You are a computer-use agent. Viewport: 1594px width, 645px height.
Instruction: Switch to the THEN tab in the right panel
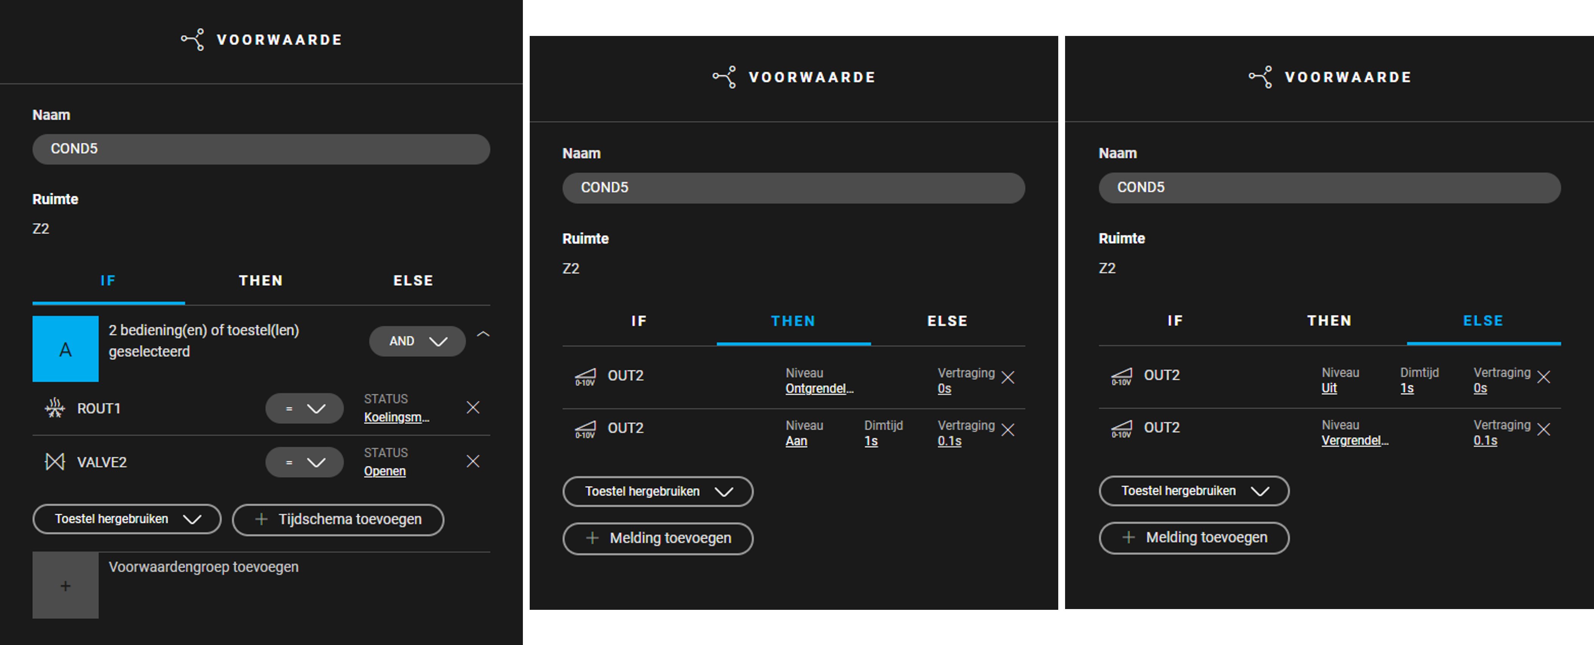coord(1329,321)
